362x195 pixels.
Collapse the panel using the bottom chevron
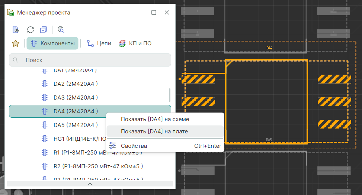point(90,184)
